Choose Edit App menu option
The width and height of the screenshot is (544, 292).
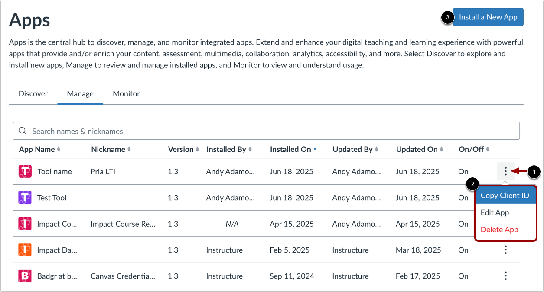click(495, 213)
